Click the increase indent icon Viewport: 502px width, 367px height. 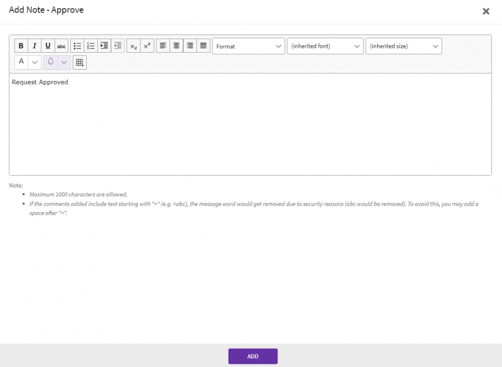point(104,45)
